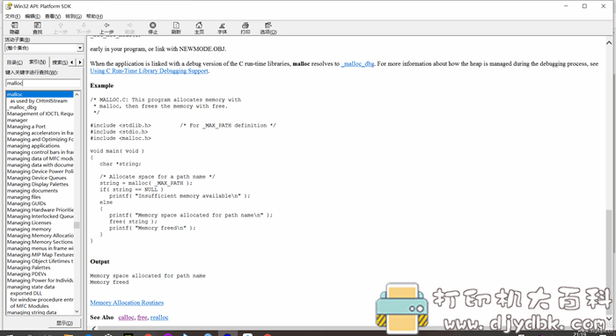616x336 pixels.
Task: Open the 字体 (Font) toolbar icon
Action: [223, 28]
